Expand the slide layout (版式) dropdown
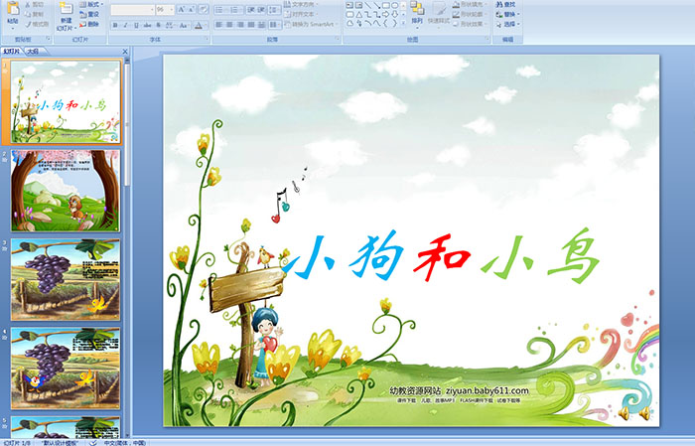695x446 pixels. point(92,4)
